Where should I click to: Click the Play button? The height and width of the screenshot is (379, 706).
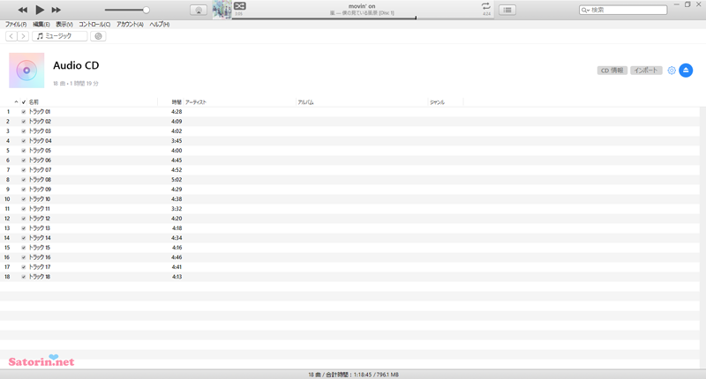click(x=40, y=10)
